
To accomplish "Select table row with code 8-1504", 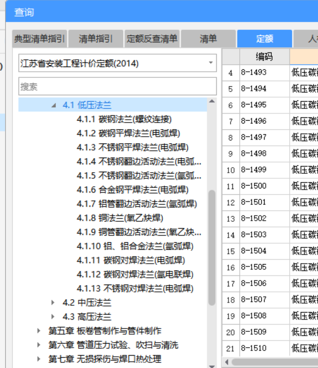I will (270, 251).
